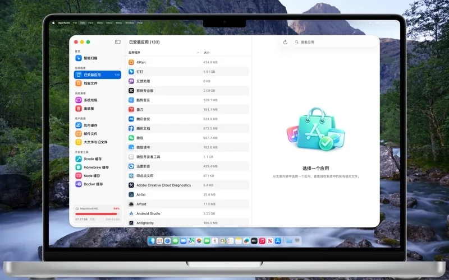Open Homebrew 缓存 in the sidebar
This screenshot has height=280, width=449.
[x=97, y=167]
